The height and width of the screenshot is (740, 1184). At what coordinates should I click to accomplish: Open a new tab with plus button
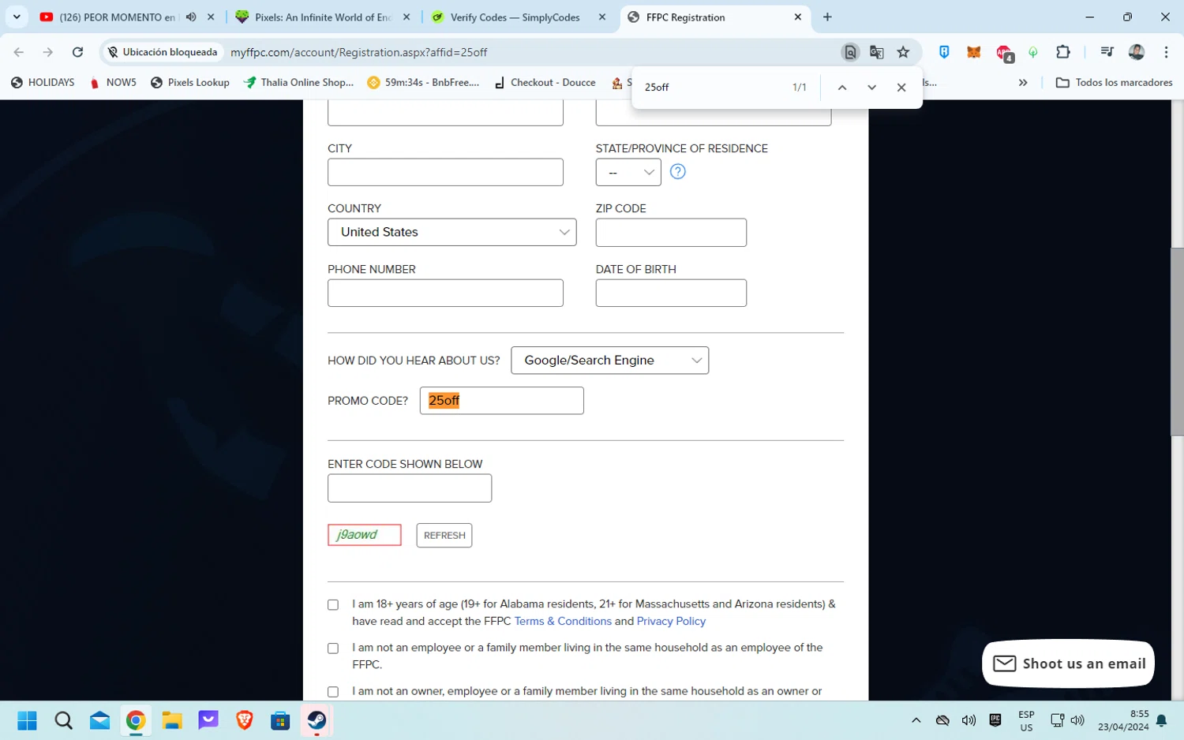827,17
